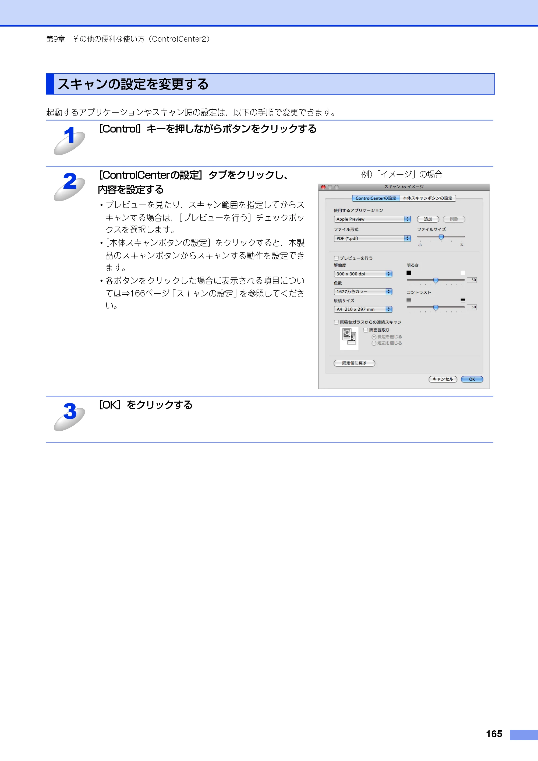Screen dimensions: 538x761
Task: Click the contrast value field showing 50
Action: [x=472, y=307]
